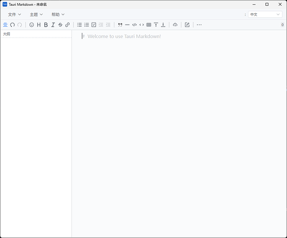Maximize the Tauri Markdown window
287x238 pixels.
(x=267, y=4)
